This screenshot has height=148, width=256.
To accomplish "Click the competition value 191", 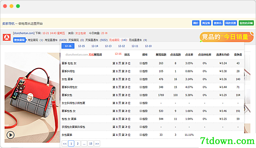I will [x=238, y=111].
